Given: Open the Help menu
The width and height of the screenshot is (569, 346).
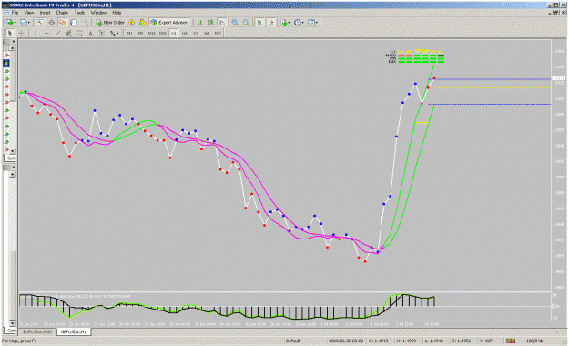Looking at the screenshot, I should click(x=117, y=13).
